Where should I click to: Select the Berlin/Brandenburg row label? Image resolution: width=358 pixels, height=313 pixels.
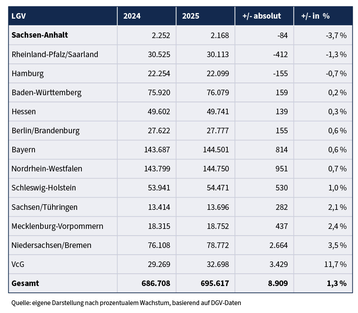coord(46,131)
